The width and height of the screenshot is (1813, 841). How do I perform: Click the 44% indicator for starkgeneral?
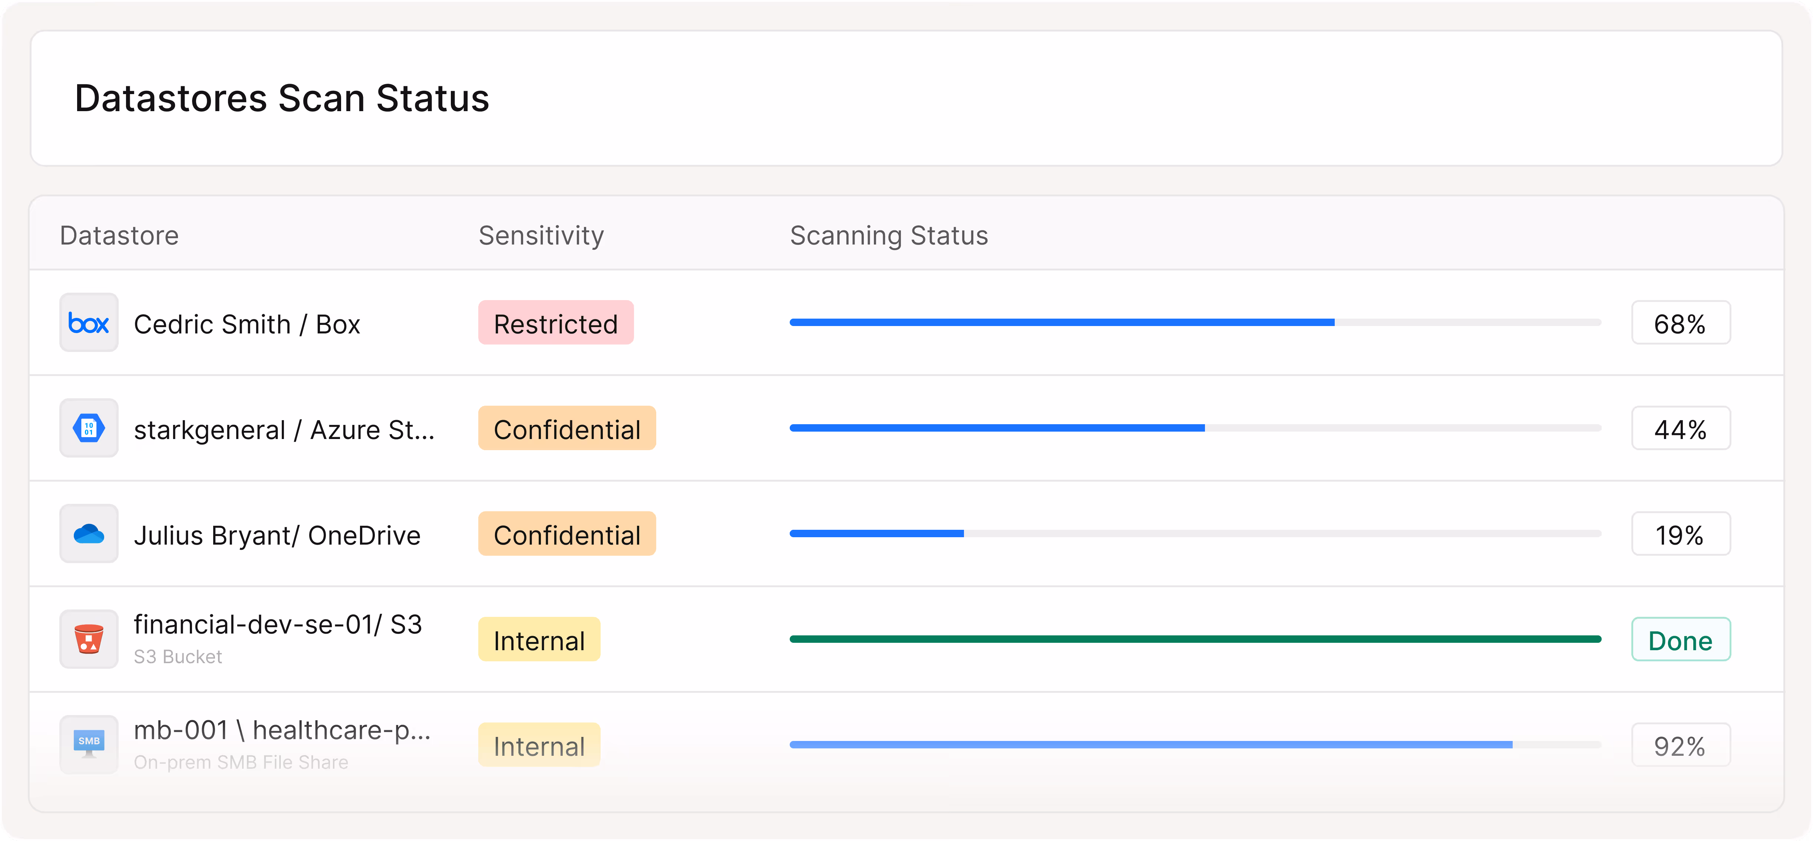coord(1681,428)
